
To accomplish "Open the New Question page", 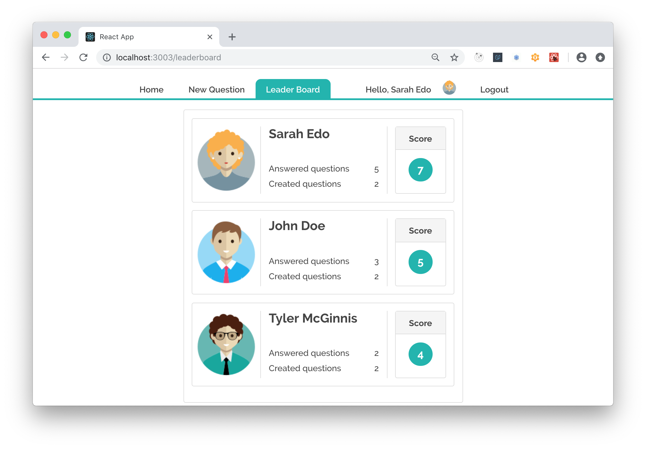I will pyautogui.click(x=216, y=89).
